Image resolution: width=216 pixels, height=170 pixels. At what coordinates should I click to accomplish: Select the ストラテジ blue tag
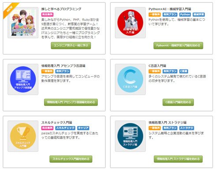pyautogui.click(x=186, y=128)
